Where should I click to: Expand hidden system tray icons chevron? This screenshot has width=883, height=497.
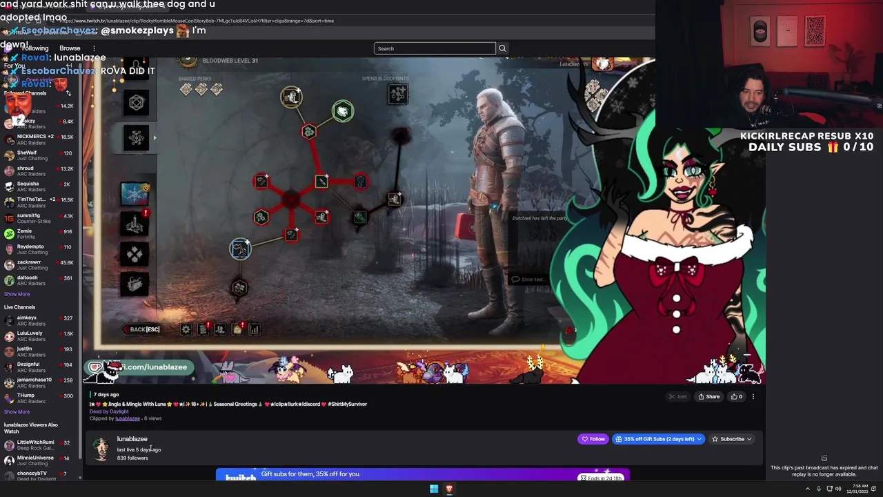[x=808, y=489]
